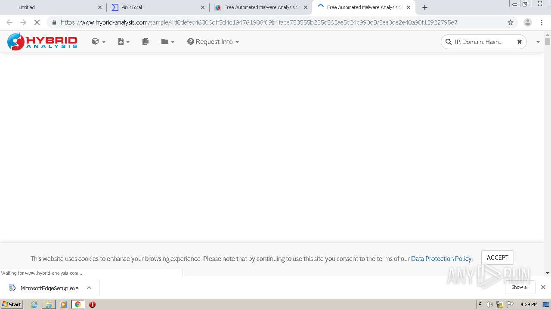
Task: Click the show desktop icon in tray
Action: point(546,304)
